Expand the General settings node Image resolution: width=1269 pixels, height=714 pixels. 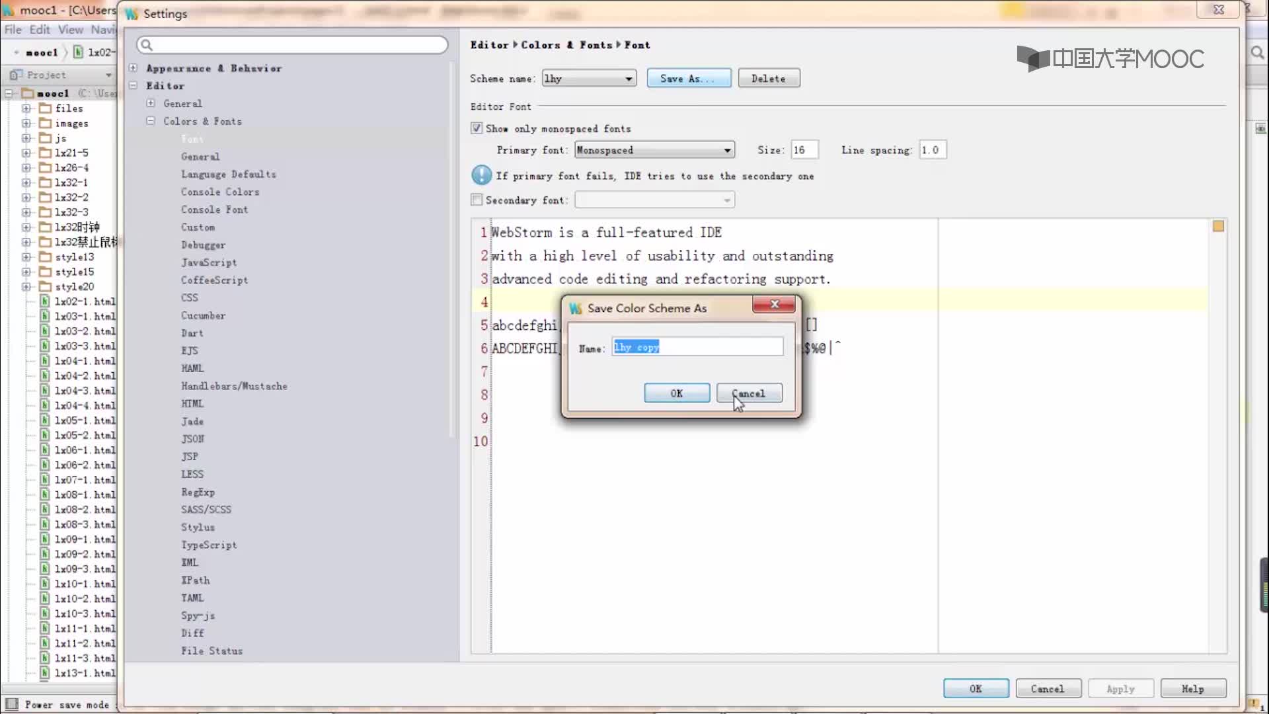pos(151,103)
